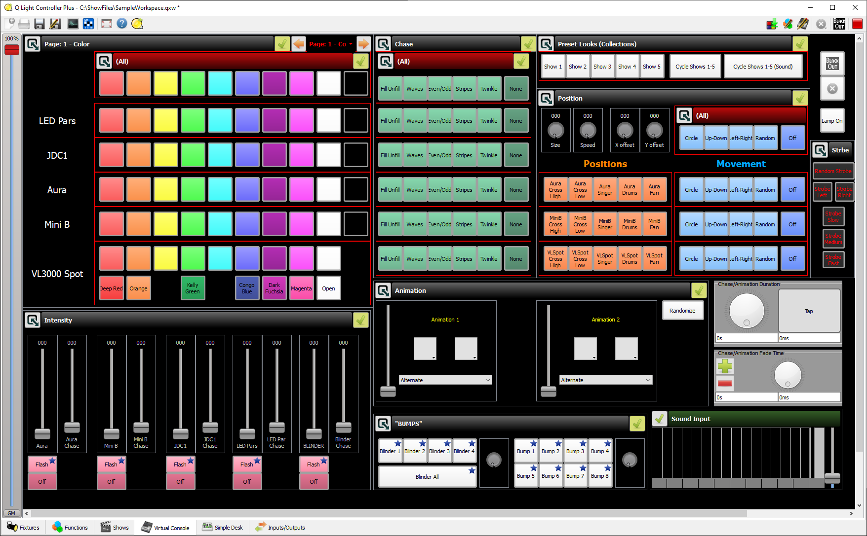The height and width of the screenshot is (536, 867).
Task: Open Animation 2 second color picker box
Action: click(x=627, y=349)
